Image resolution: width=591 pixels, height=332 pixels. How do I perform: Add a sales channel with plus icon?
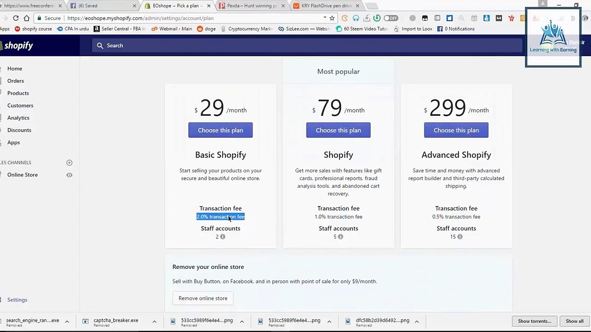coord(69,162)
